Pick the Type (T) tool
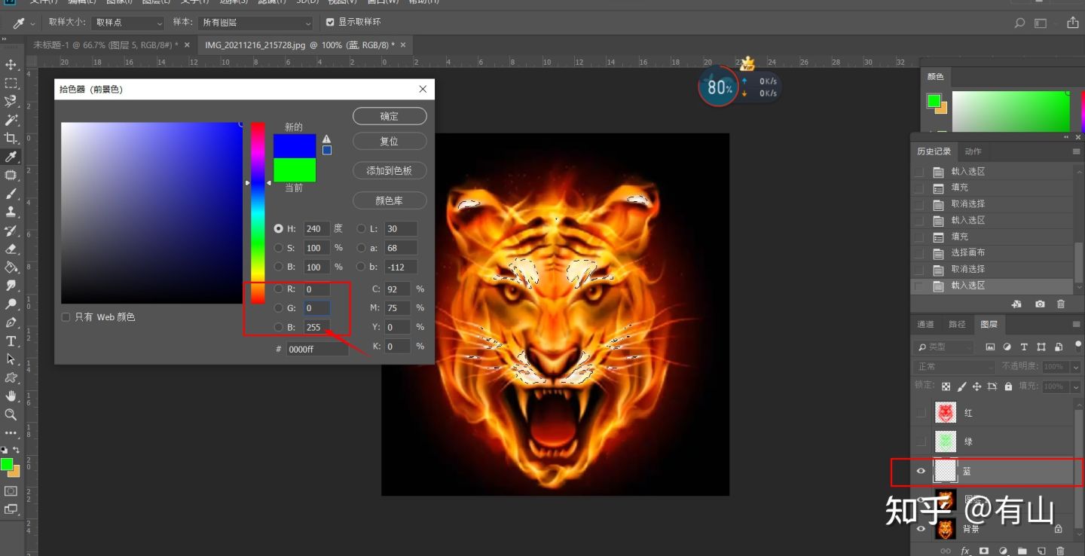This screenshot has width=1085, height=556. tap(11, 341)
